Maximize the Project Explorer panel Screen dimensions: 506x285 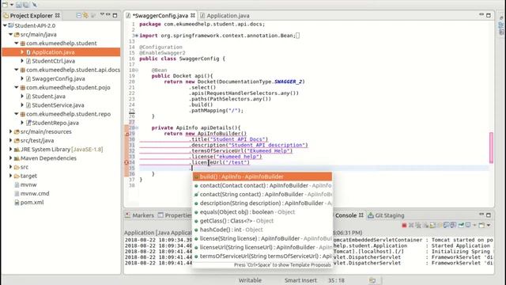(115, 15)
